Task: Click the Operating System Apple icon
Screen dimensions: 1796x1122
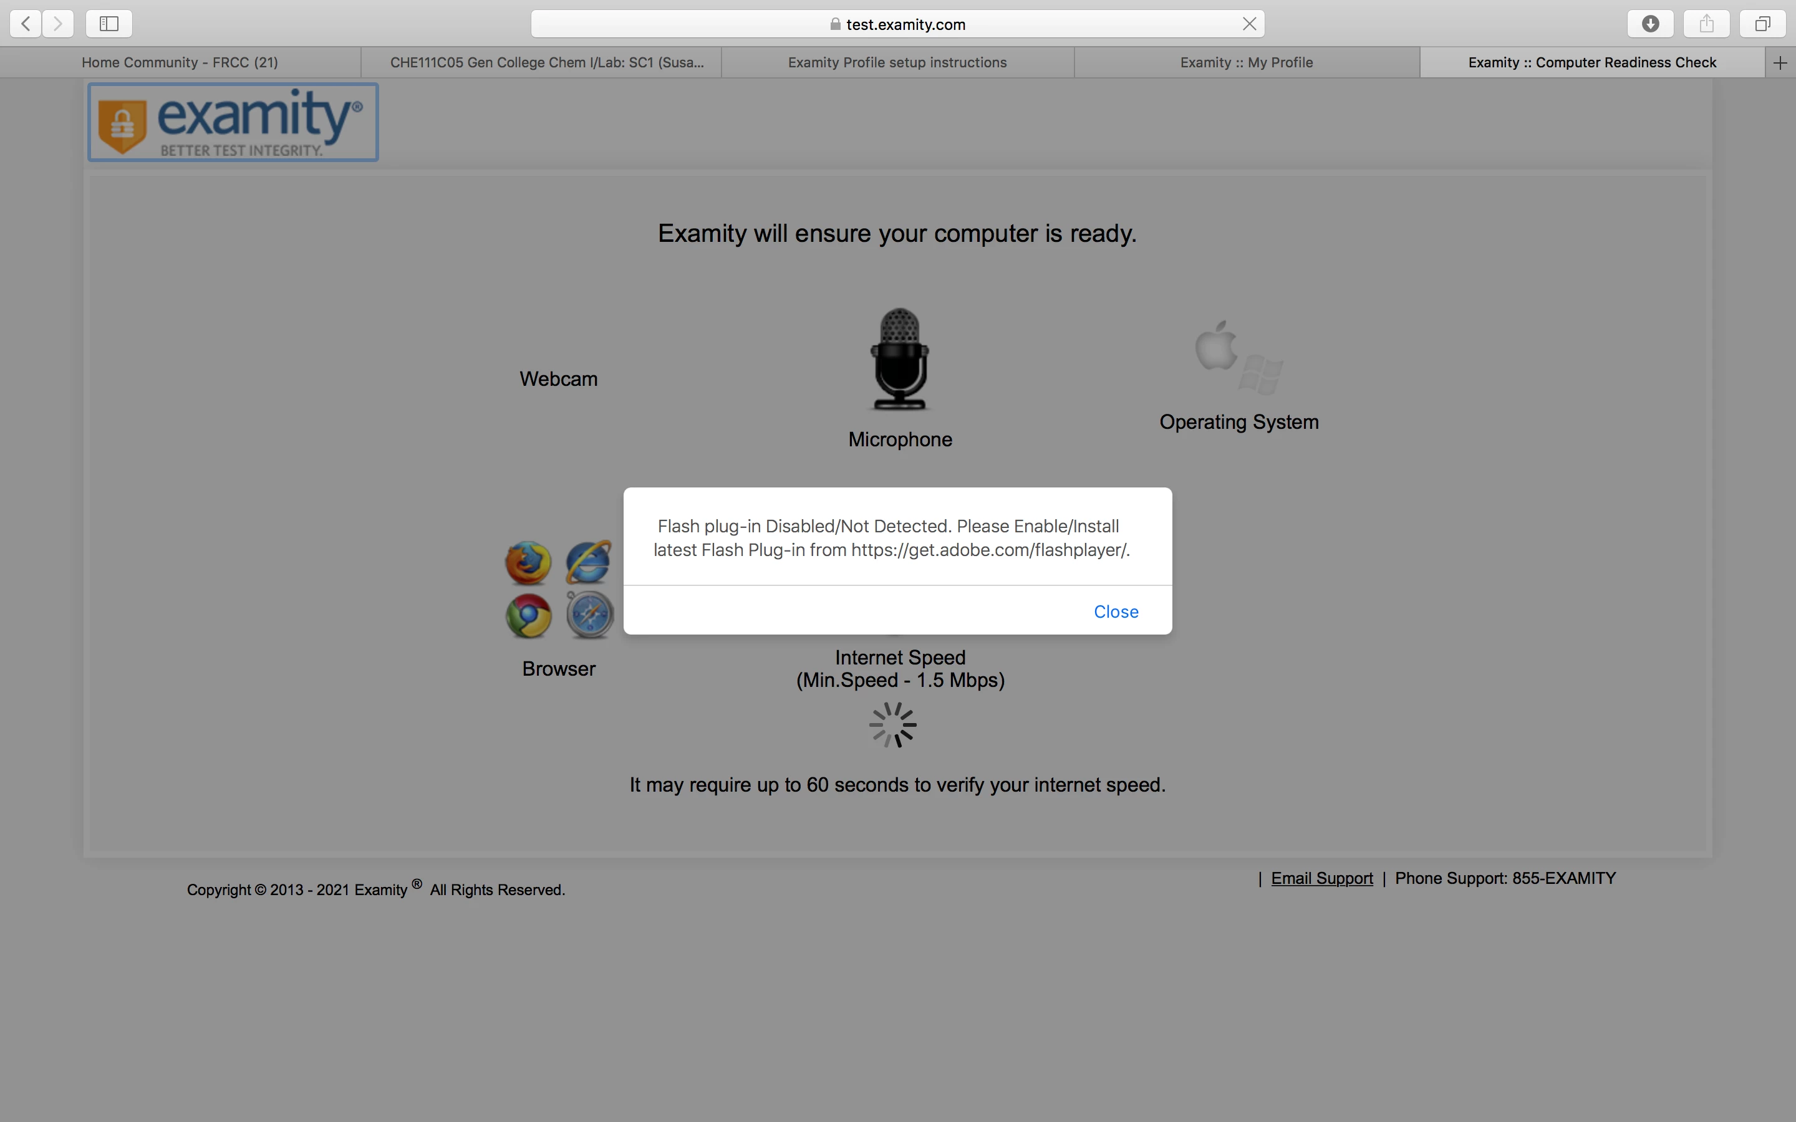Action: 1217,346
